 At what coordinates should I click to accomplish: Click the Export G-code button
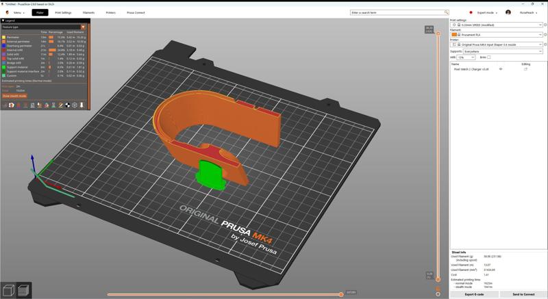pyautogui.click(x=474, y=294)
